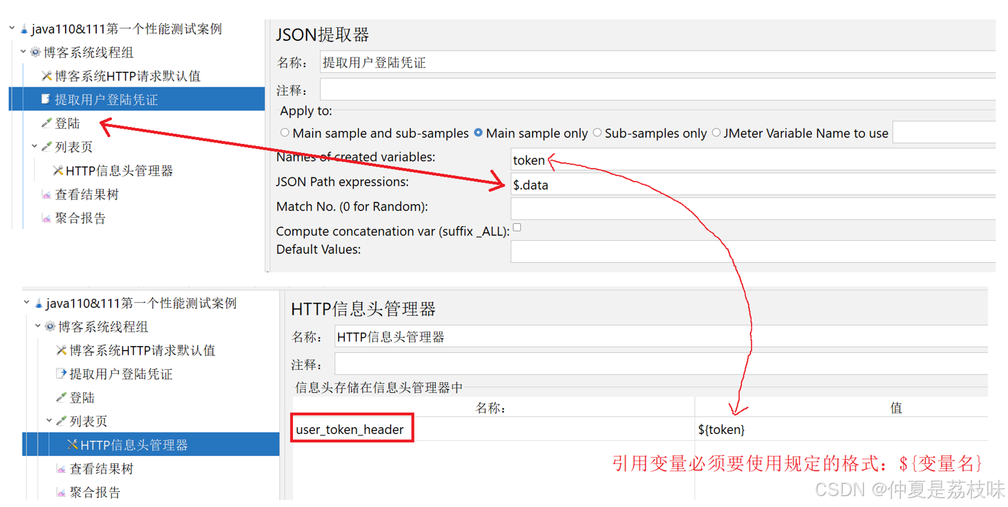Image resolution: width=1008 pixels, height=507 pixels.
Task: Select 博客系统HTTP请求默认值 in upper tree
Action: [128, 76]
